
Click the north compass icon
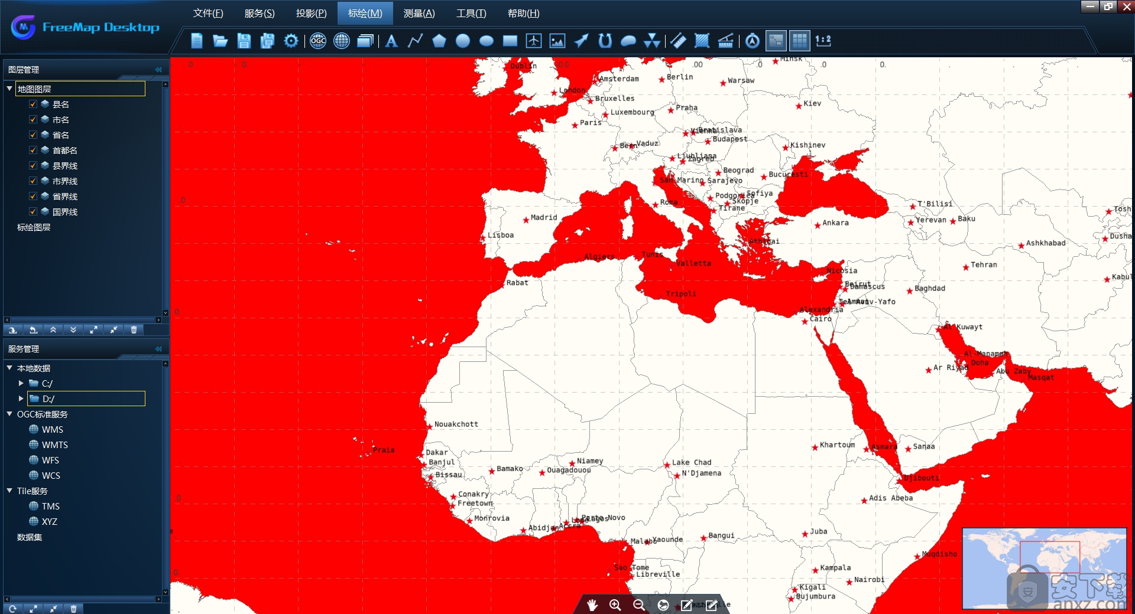click(x=753, y=41)
